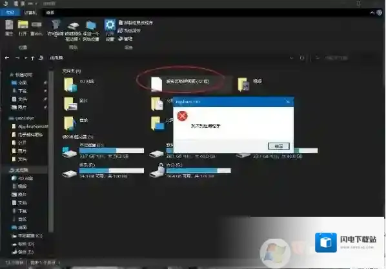The image size is (386, 269).
Task: Click the Properties (属性) ribbon icon
Action: click(x=9, y=28)
